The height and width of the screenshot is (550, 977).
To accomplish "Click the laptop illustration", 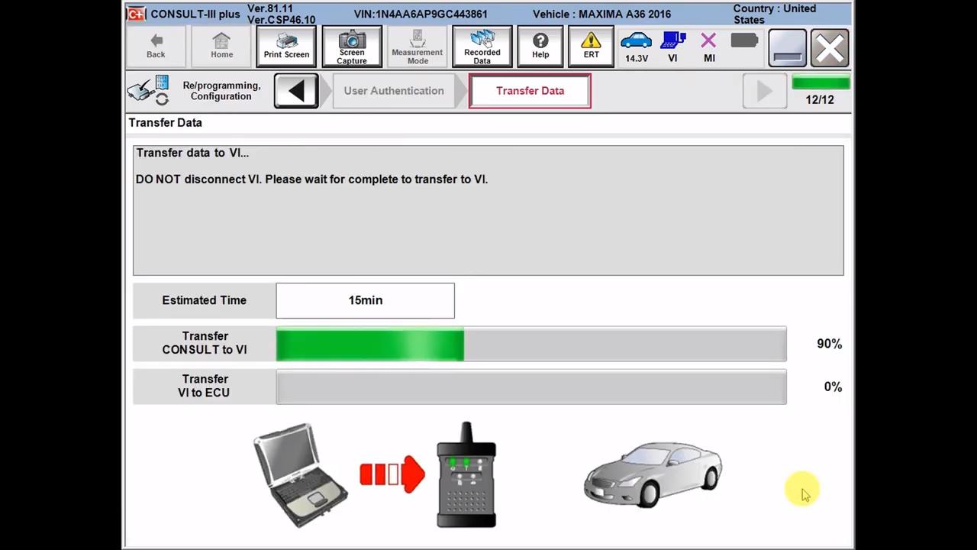I will (x=301, y=475).
